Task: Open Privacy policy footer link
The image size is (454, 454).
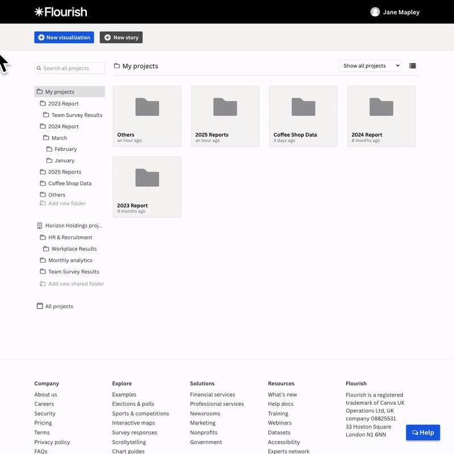Action: [x=52, y=442]
